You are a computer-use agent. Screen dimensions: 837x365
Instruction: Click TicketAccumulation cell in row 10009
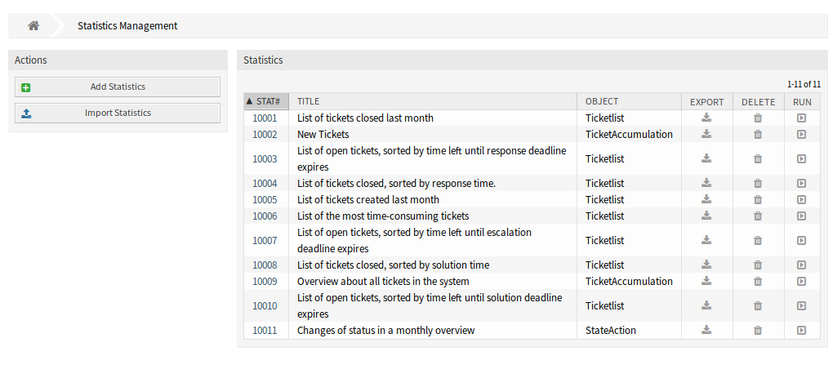coord(629,281)
